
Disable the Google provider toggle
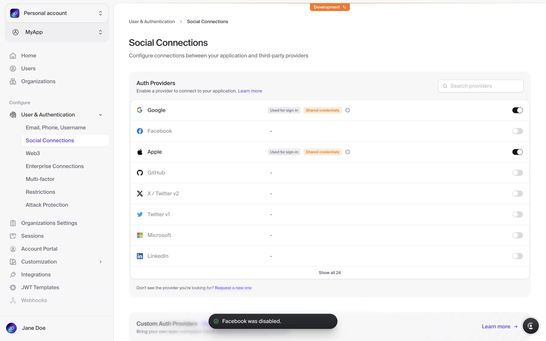point(517,110)
